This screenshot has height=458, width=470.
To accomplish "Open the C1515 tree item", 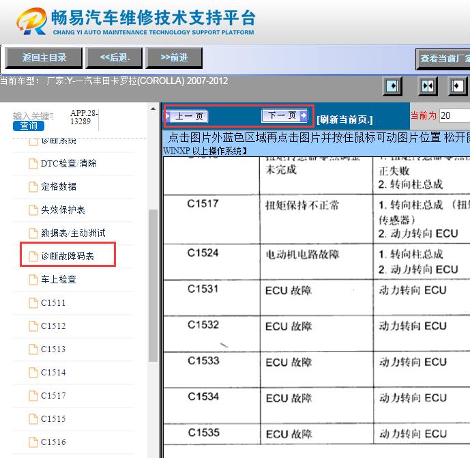I will pyautogui.click(x=53, y=418).
